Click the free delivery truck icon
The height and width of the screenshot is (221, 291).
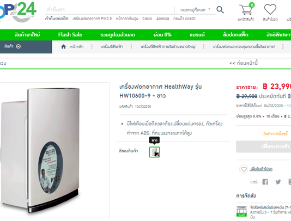[241, 211]
